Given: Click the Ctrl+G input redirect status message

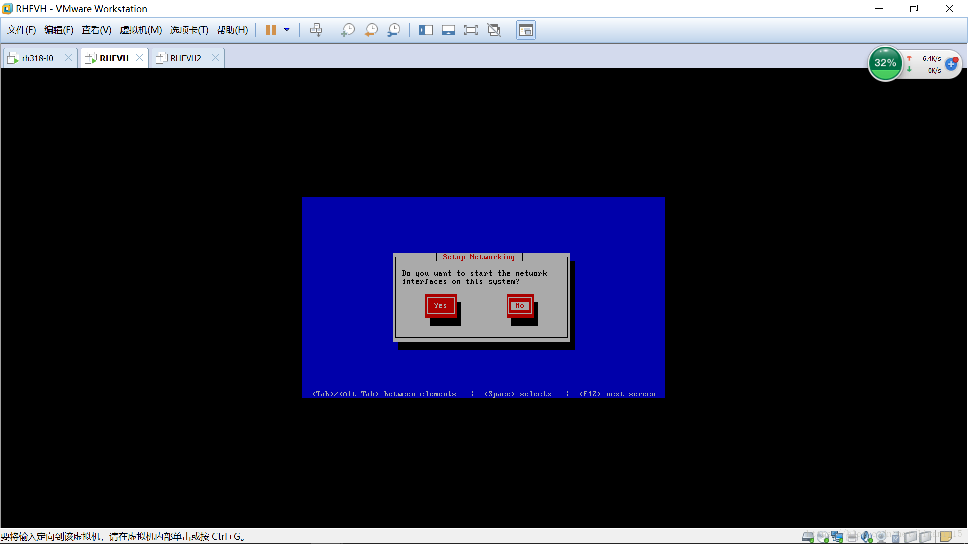Looking at the screenshot, I should pos(123,537).
